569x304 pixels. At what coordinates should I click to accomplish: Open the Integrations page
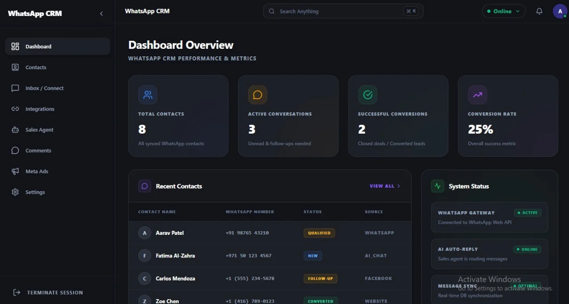[x=57, y=109]
